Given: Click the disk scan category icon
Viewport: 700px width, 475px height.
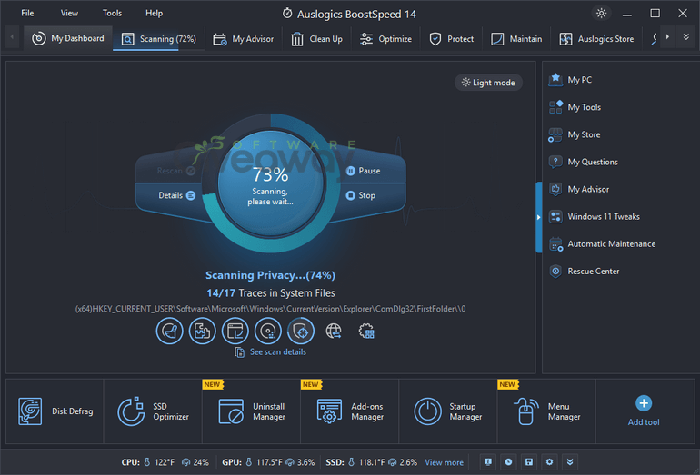Looking at the screenshot, I should 268,331.
